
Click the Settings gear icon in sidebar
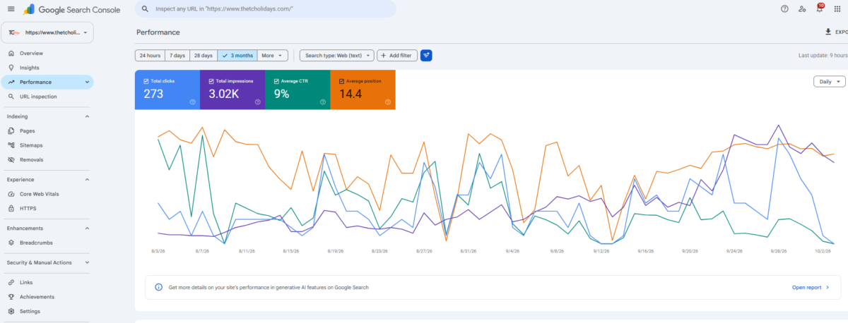[11, 312]
